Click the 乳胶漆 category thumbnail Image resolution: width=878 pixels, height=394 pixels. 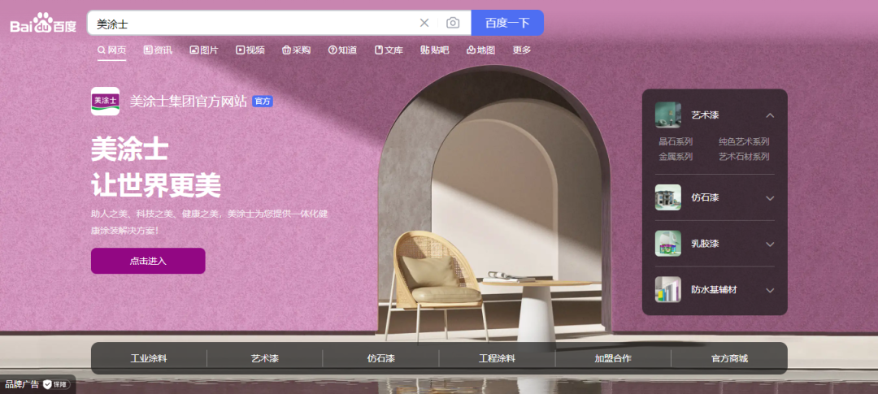668,244
